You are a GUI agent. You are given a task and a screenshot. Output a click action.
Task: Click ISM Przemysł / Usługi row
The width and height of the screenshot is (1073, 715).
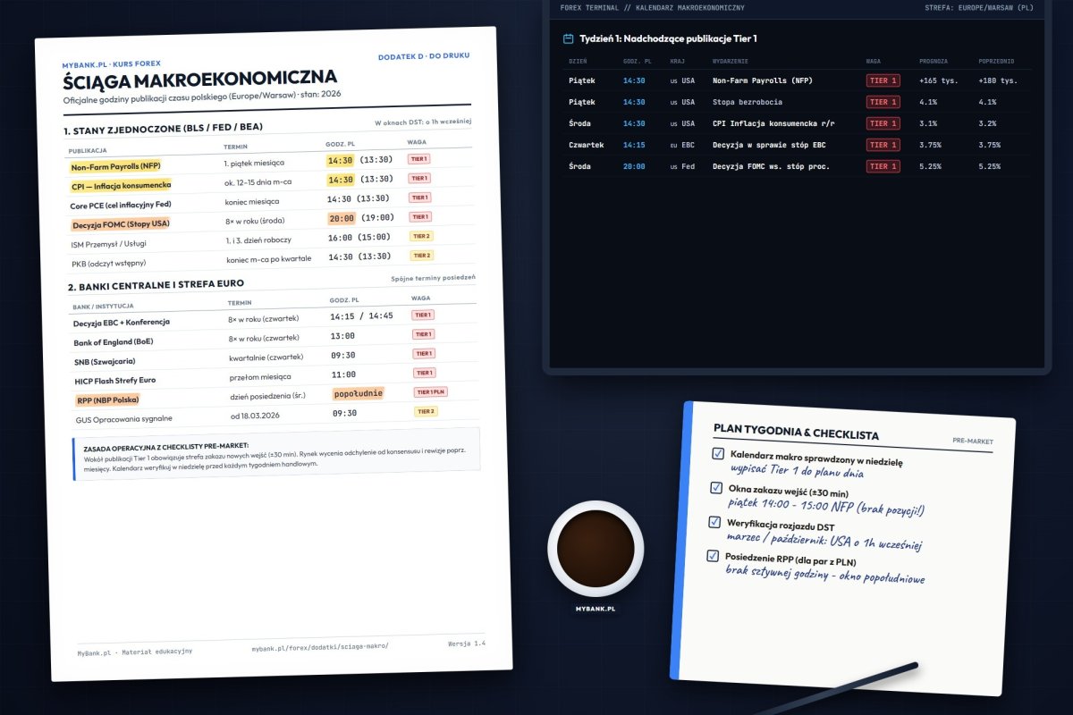tap(274, 240)
